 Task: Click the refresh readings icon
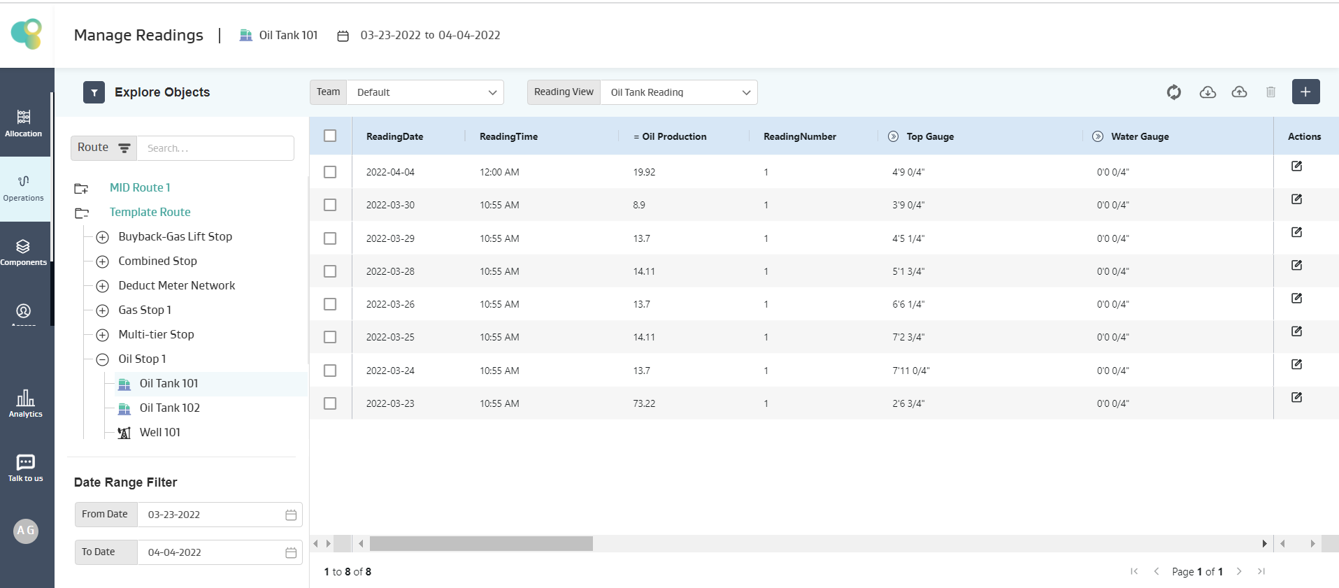(1174, 92)
